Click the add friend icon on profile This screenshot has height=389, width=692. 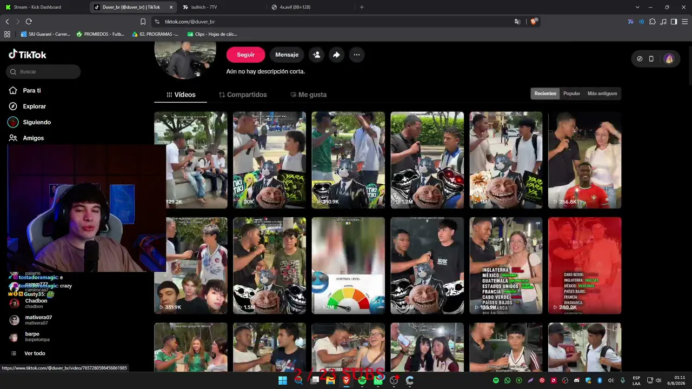pos(316,55)
